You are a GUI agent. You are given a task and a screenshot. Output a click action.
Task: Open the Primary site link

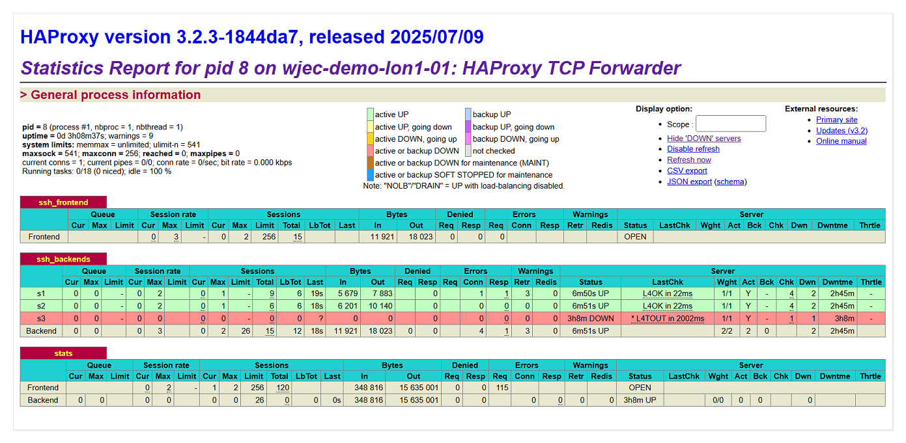pos(837,120)
